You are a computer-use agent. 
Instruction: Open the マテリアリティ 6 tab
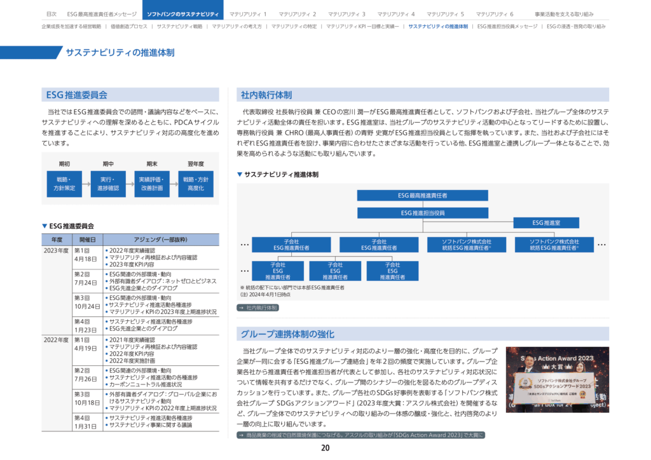coord(495,14)
